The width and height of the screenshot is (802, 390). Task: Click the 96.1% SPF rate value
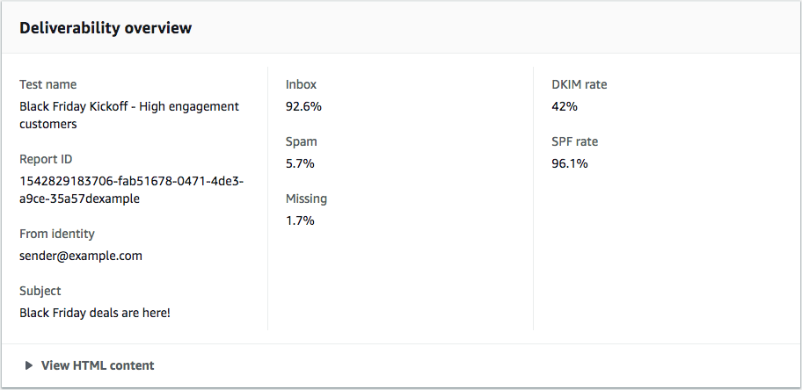pyautogui.click(x=569, y=163)
